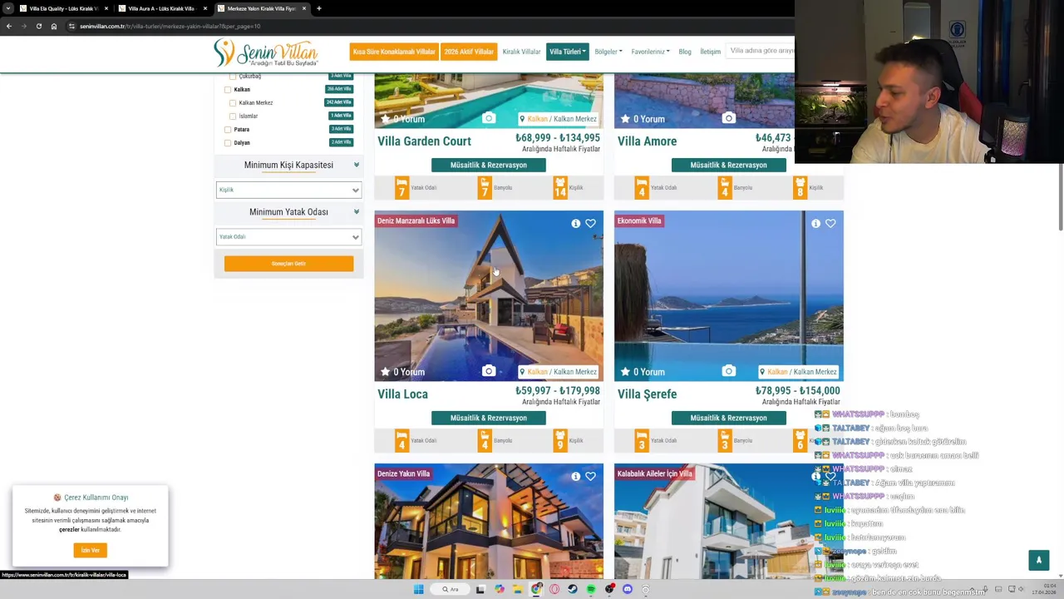This screenshot has height=599, width=1064.
Task: Reload the page in browser toolbar
Action: click(x=38, y=26)
